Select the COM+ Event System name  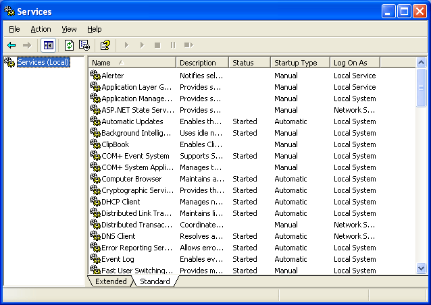[135, 156]
